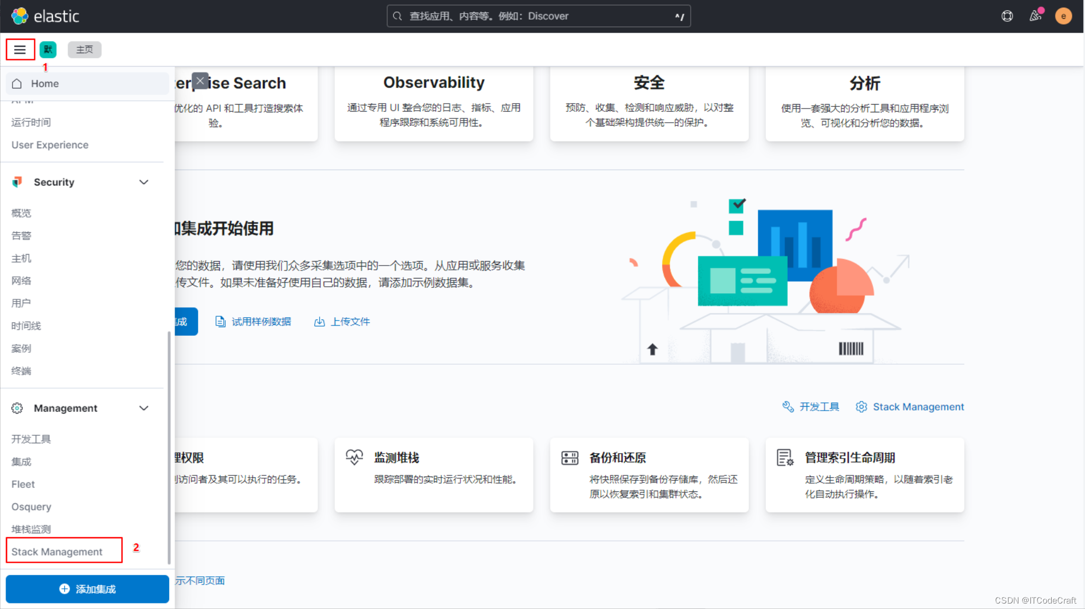Click storage icon on 备份和还原 card

[x=570, y=458]
